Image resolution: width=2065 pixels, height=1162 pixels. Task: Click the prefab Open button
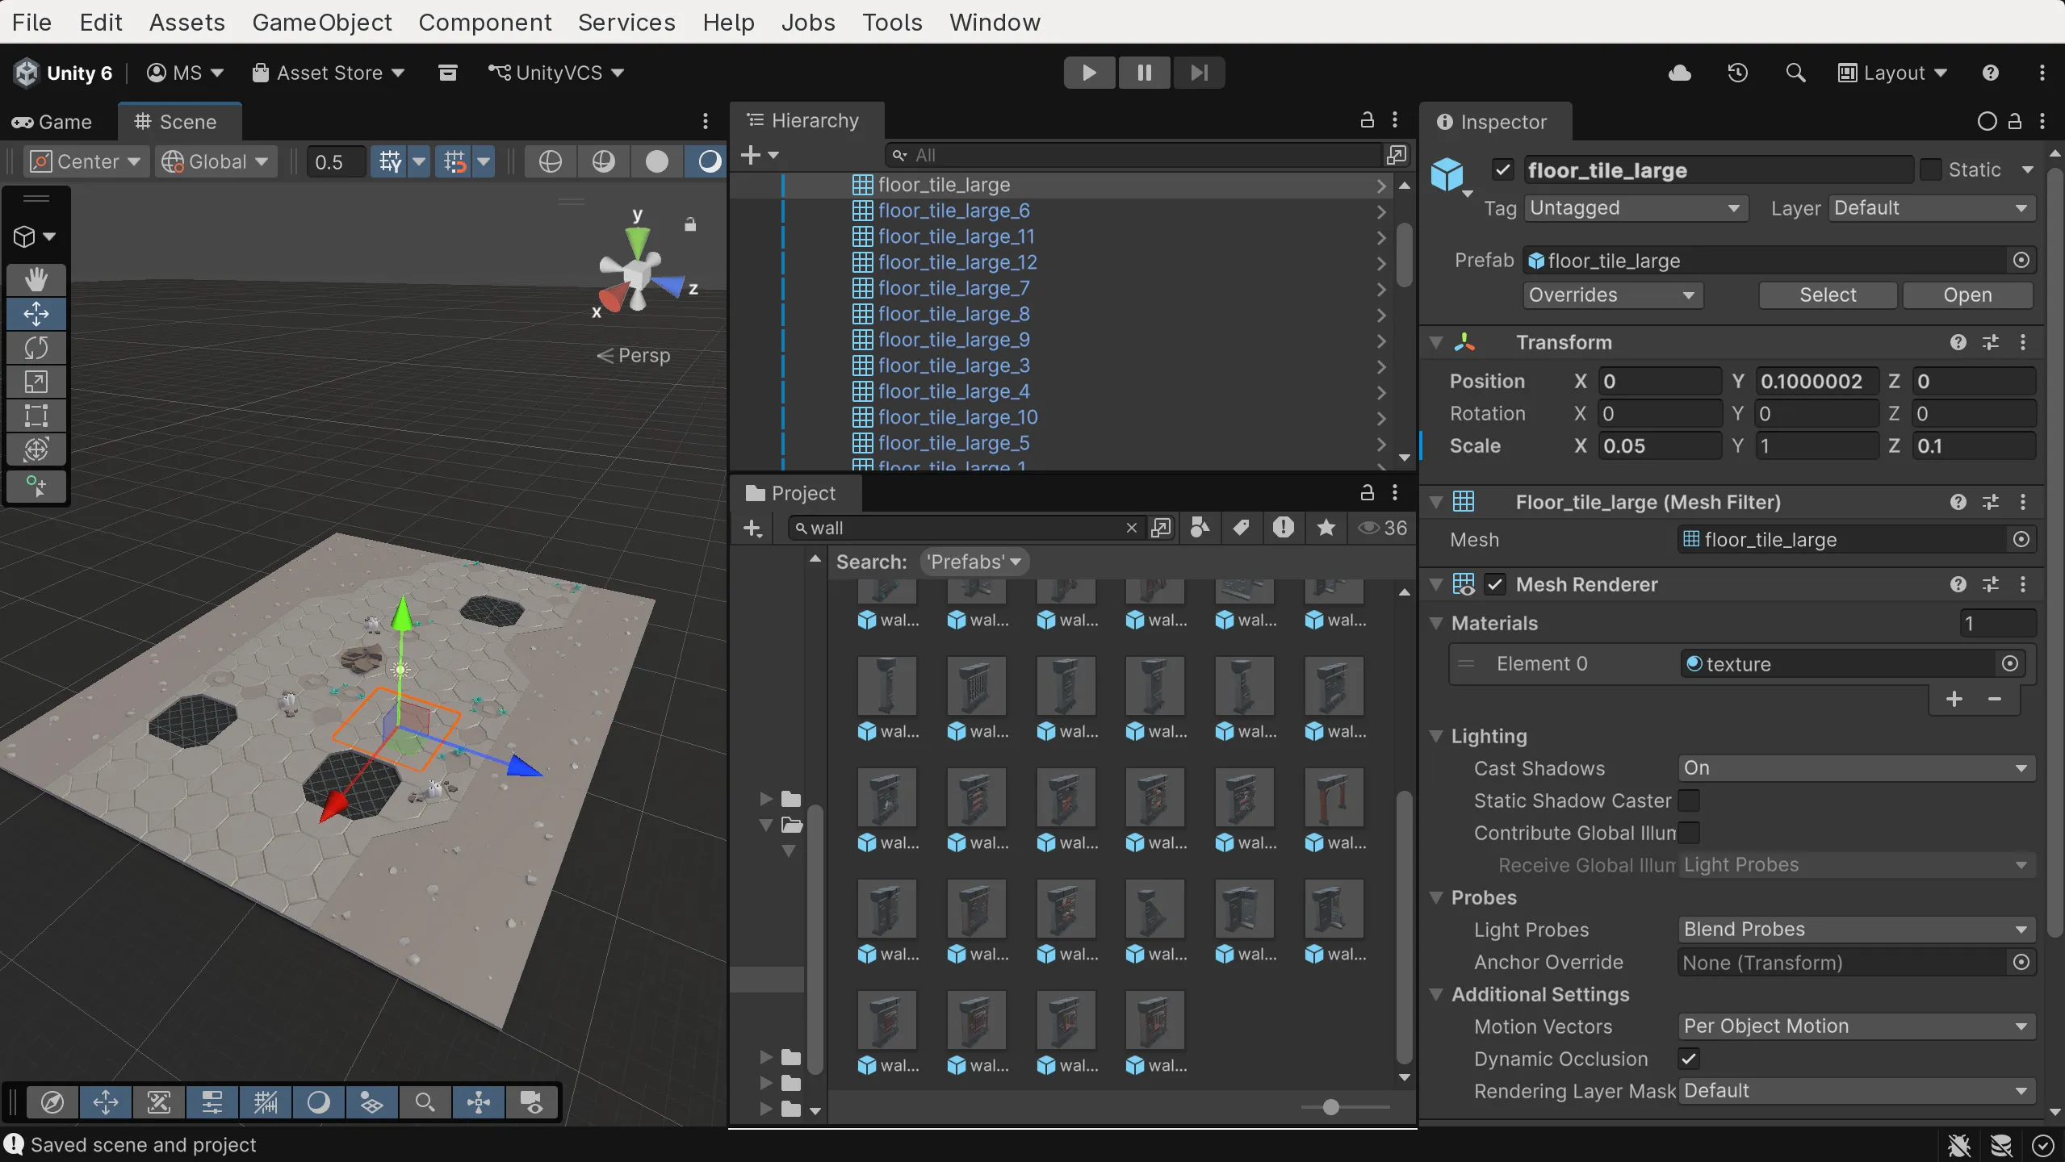1967,295
